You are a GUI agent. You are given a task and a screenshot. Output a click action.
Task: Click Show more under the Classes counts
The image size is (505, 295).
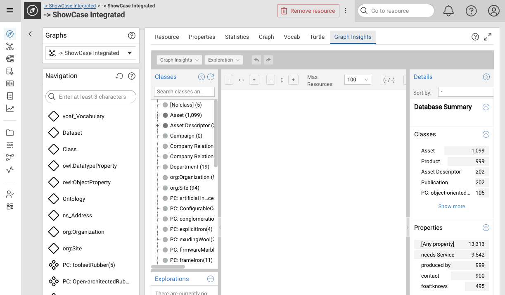tap(451, 206)
